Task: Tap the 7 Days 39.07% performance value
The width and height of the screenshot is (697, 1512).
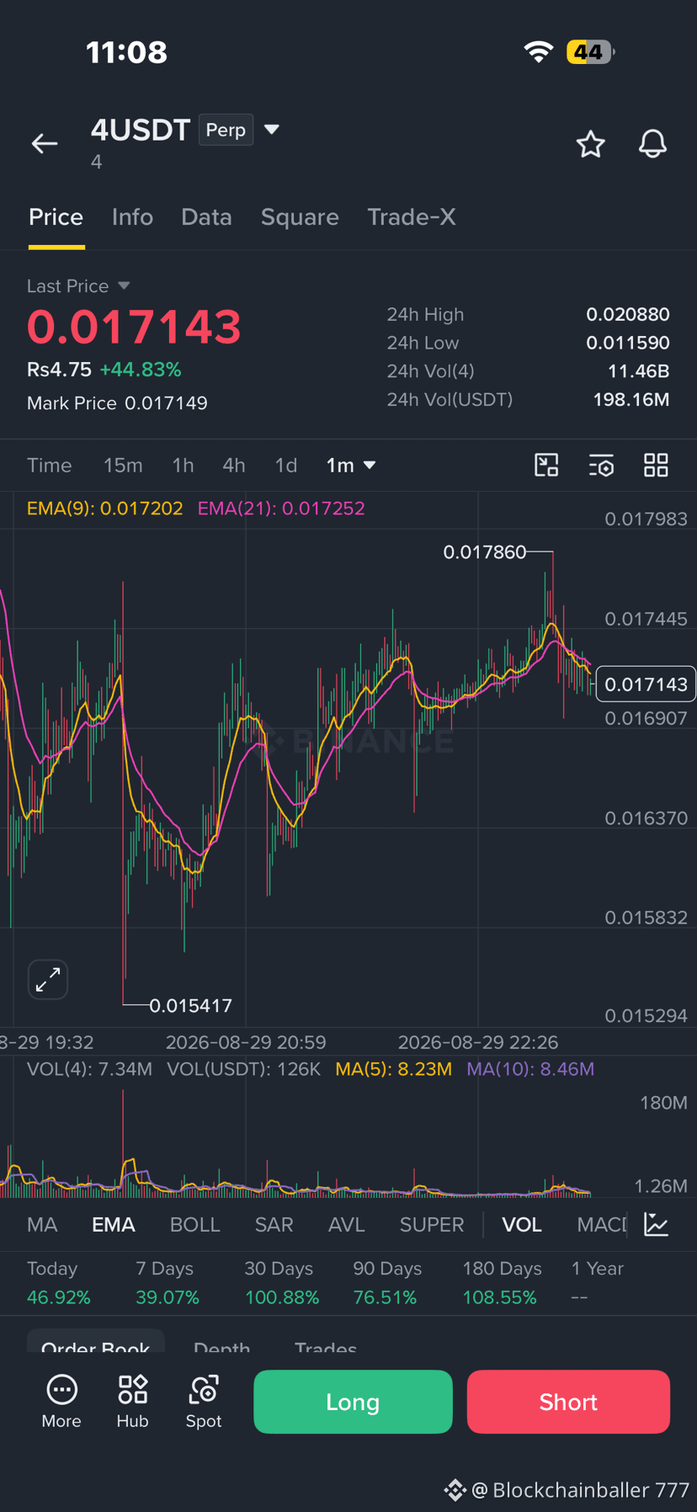Action: (x=168, y=1297)
